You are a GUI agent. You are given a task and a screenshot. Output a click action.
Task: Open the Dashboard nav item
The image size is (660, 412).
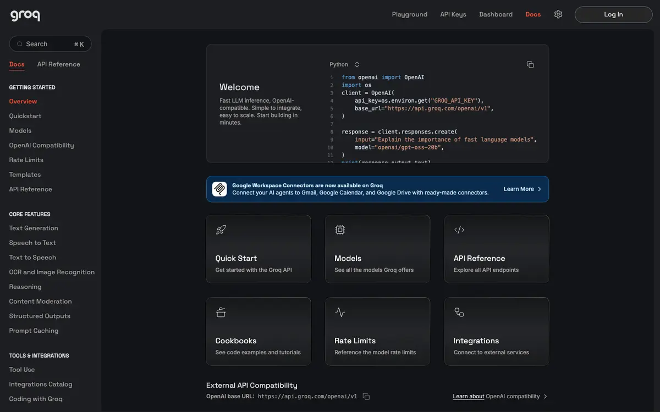pyautogui.click(x=496, y=14)
